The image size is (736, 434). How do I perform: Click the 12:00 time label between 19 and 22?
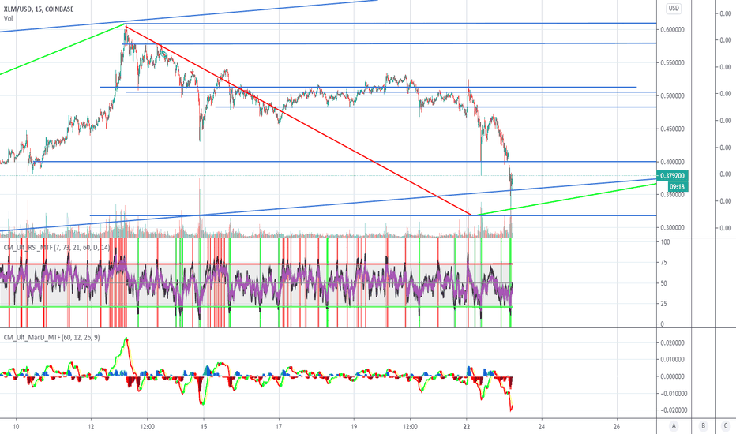coord(410,426)
